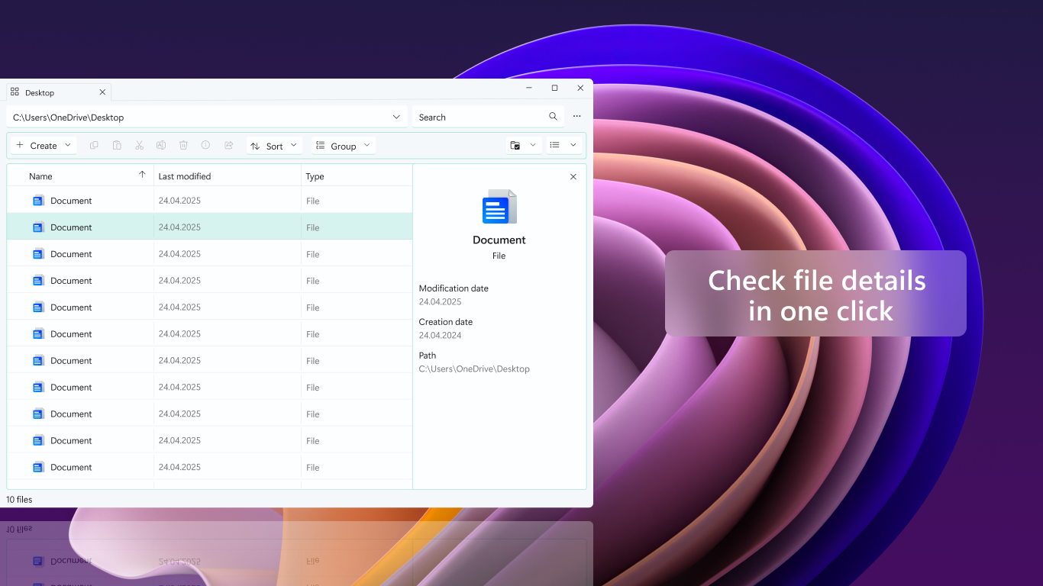
Task: Click the Group list icon
Action: pos(321,145)
